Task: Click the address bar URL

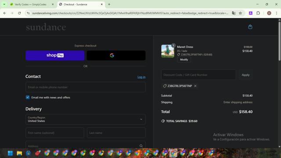Action: tap(130, 13)
